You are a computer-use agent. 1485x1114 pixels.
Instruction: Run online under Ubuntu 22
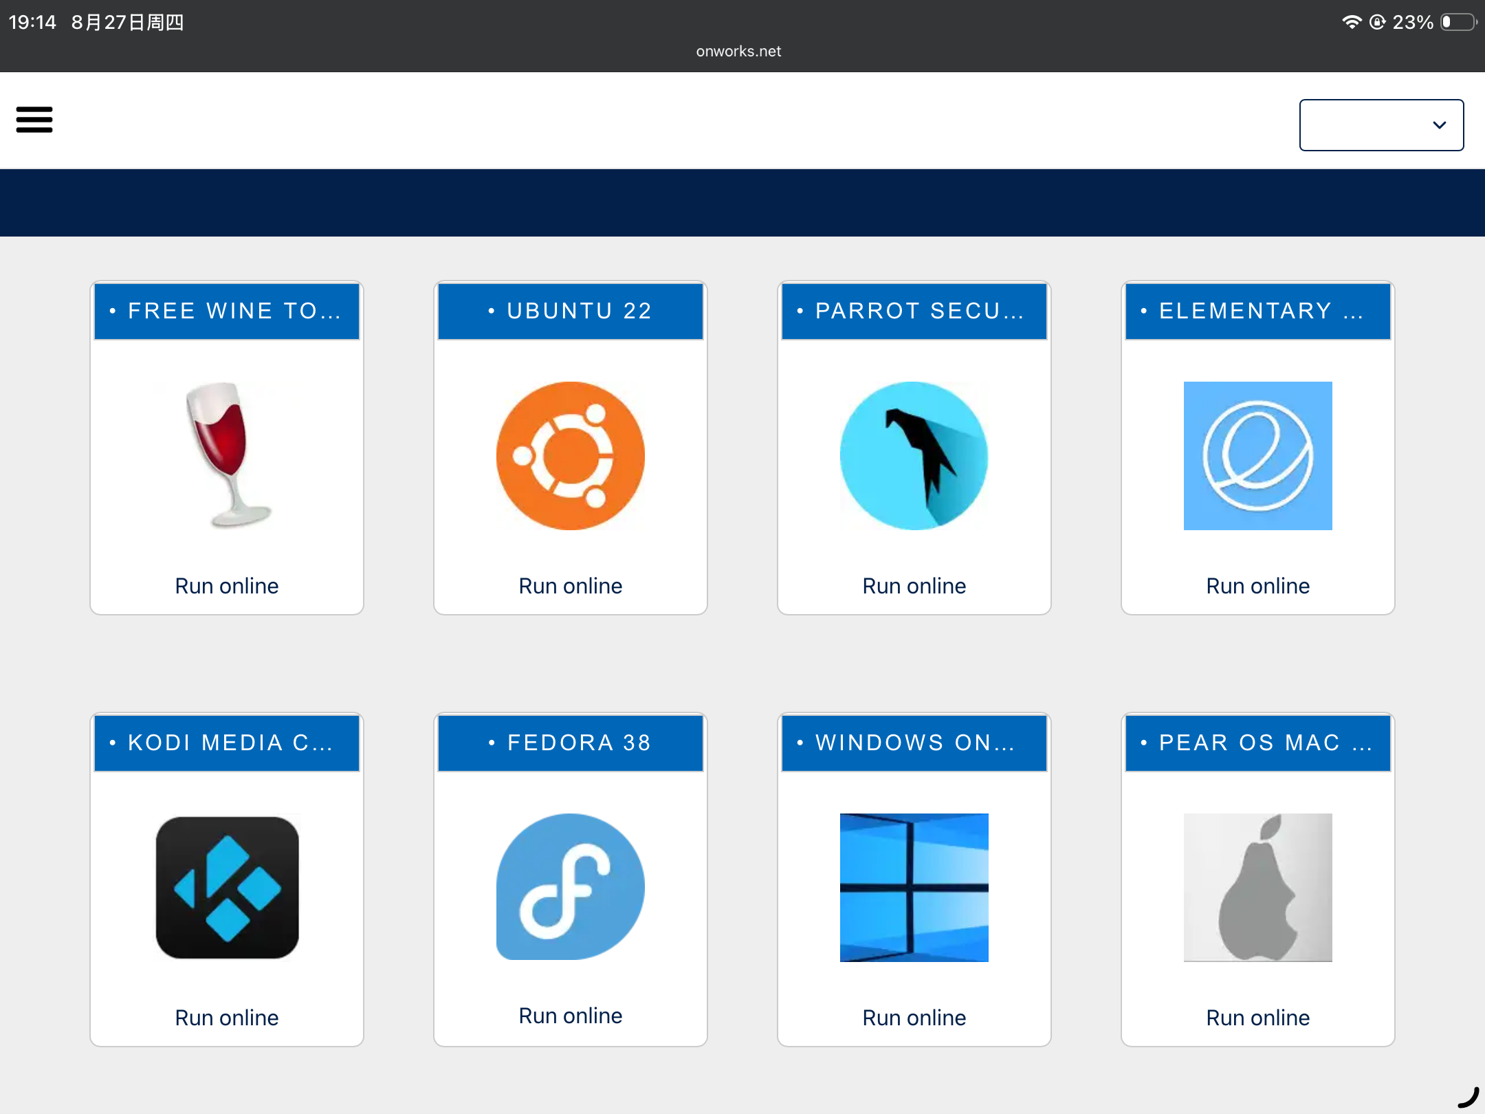coord(571,586)
